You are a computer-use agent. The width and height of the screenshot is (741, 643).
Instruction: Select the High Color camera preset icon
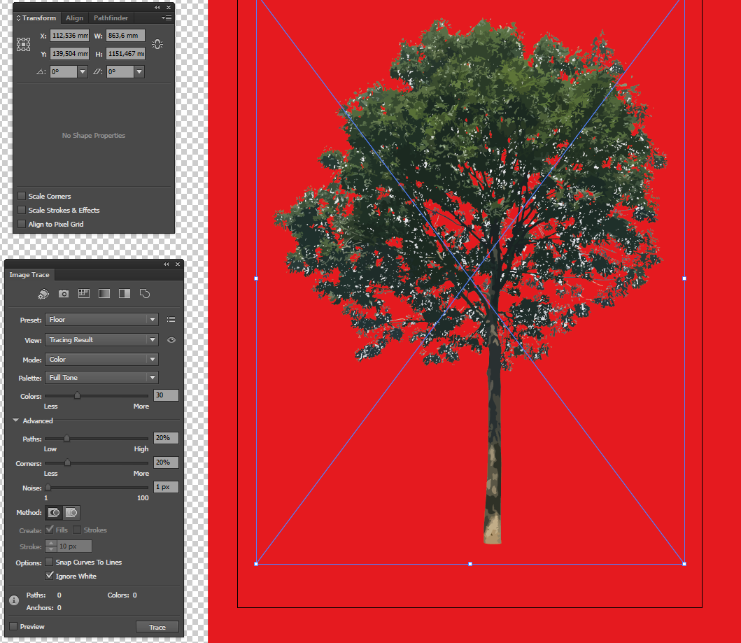[x=64, y=294]
